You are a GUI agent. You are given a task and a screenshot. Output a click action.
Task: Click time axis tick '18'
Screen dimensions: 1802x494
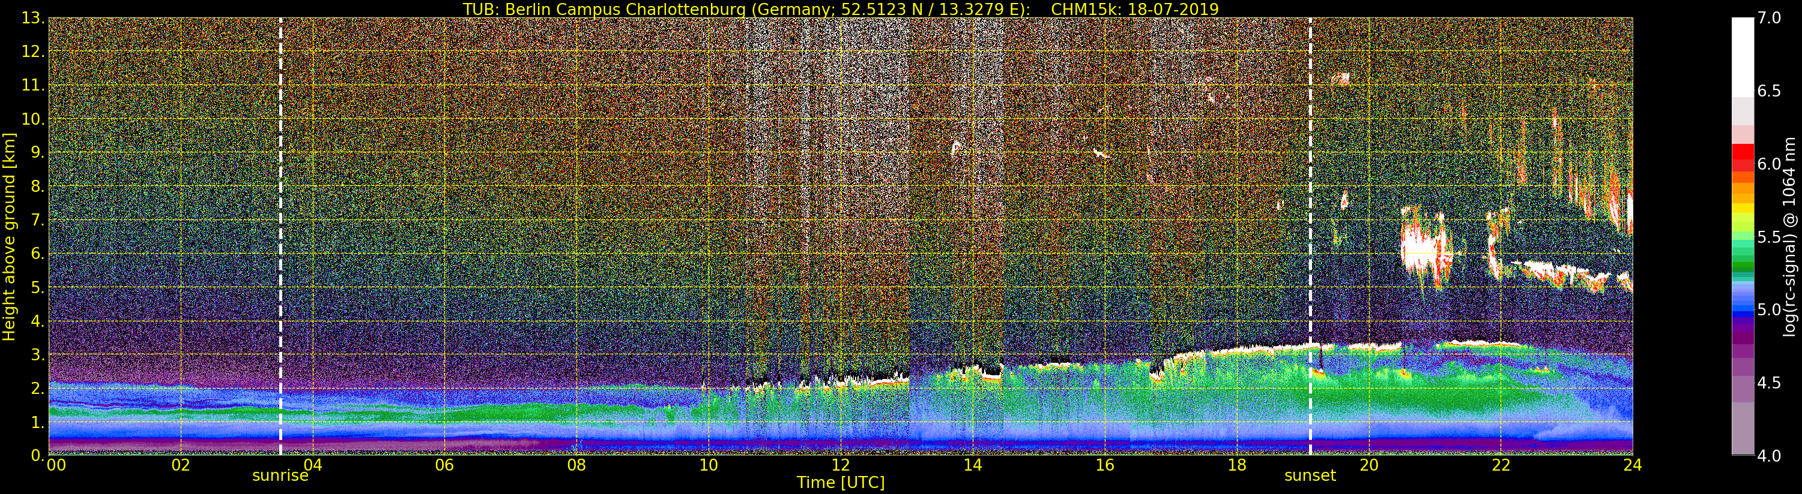coord(1237,465)
